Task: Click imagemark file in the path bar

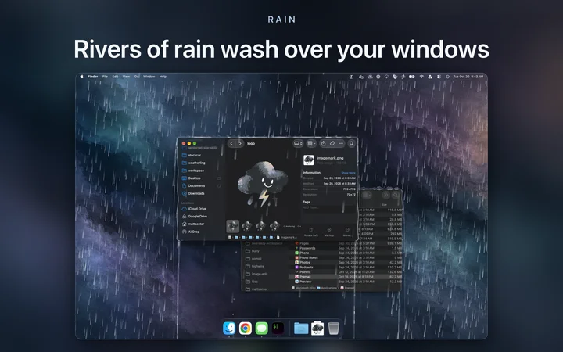Action: click(x=287, y=238)
